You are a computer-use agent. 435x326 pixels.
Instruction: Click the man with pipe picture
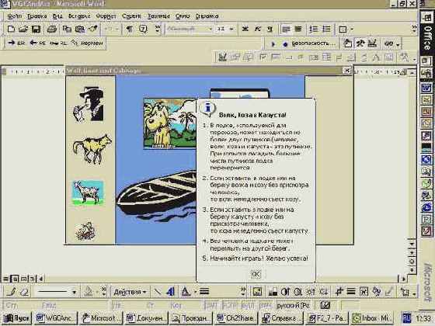click(x=89, y=104)
